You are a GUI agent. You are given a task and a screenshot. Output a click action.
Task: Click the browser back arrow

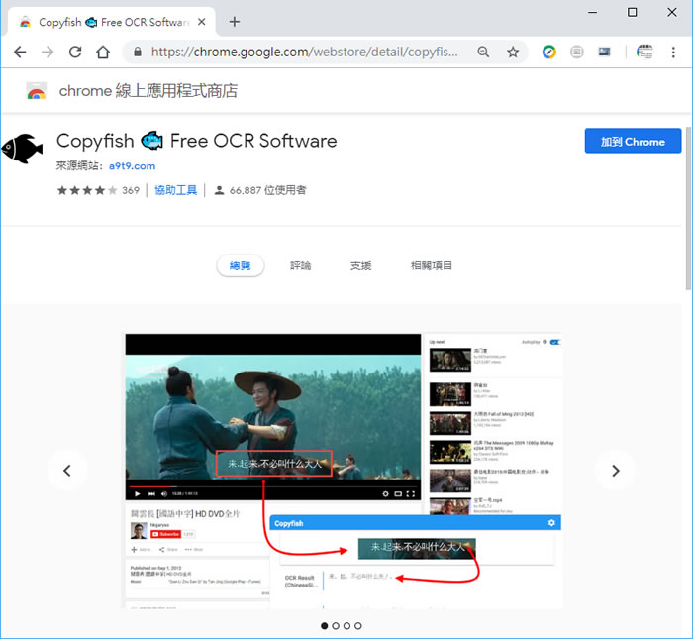click(x=20, y=53)
